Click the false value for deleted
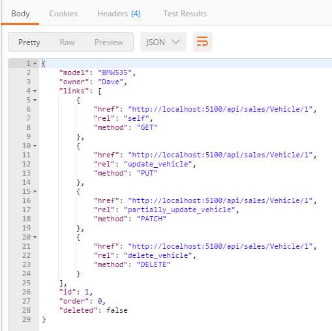 click(117, 310)
